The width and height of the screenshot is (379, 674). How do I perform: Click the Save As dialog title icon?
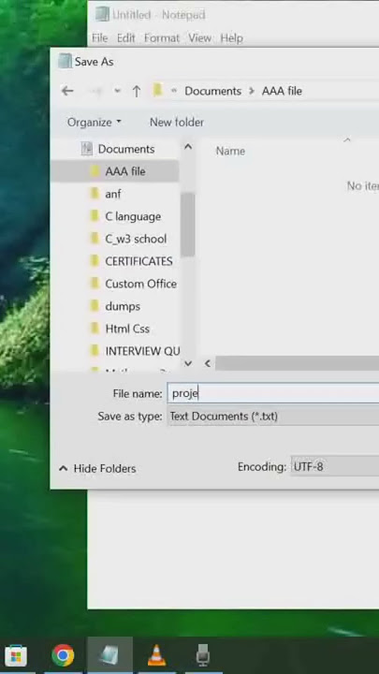65,61
